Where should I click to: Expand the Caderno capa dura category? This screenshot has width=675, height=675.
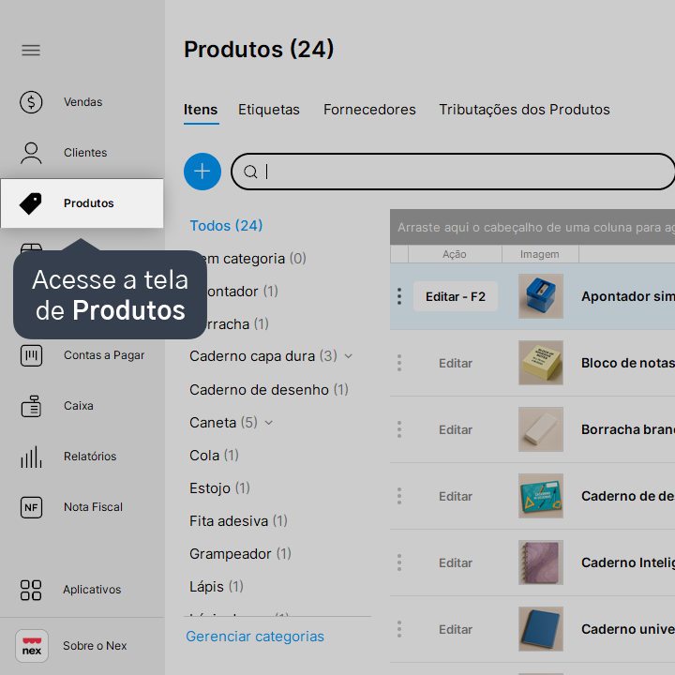click(x=349, y=356)
